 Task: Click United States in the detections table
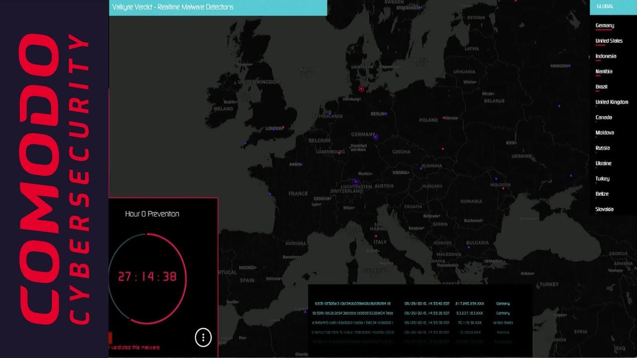[x=503, y=323]
